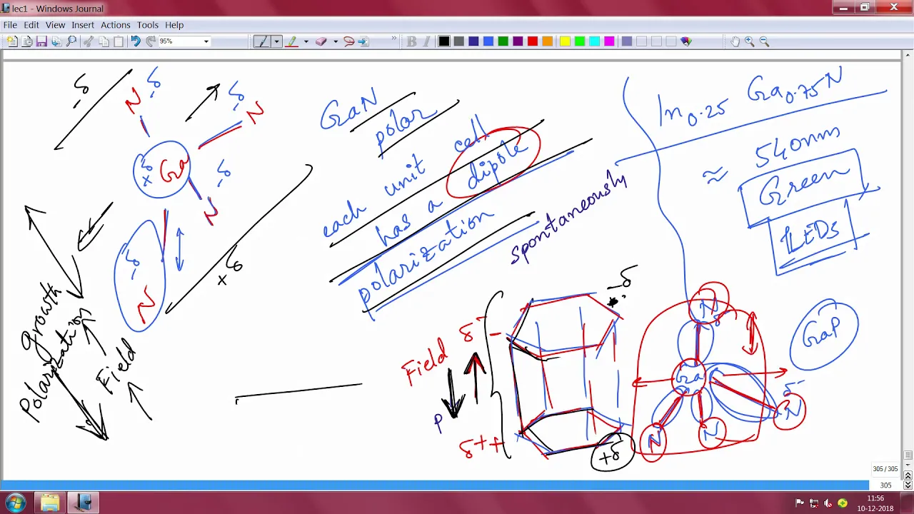Click the Zoom In magnifier icon
The width and height of the screenshot is (914, 514).
coord(749,41)
